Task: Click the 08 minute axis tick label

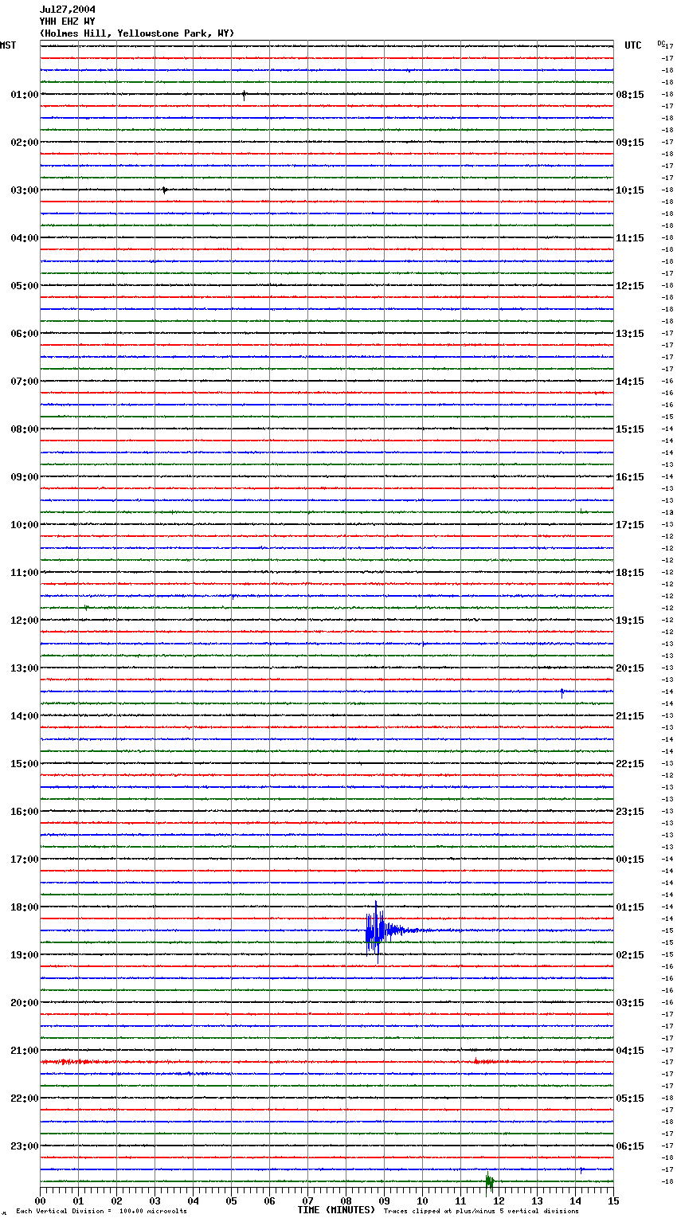Action: (346, 1200)
